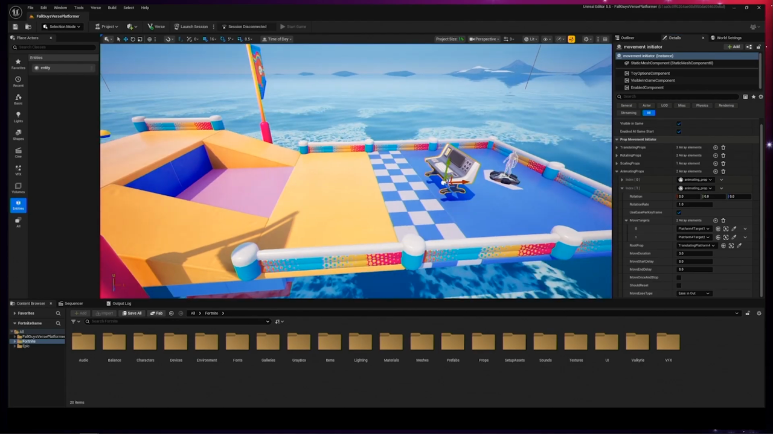Toggle rotation snapping in viewport

223,39
